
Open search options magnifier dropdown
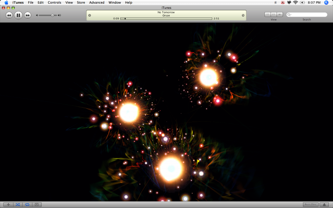(289, 15)
